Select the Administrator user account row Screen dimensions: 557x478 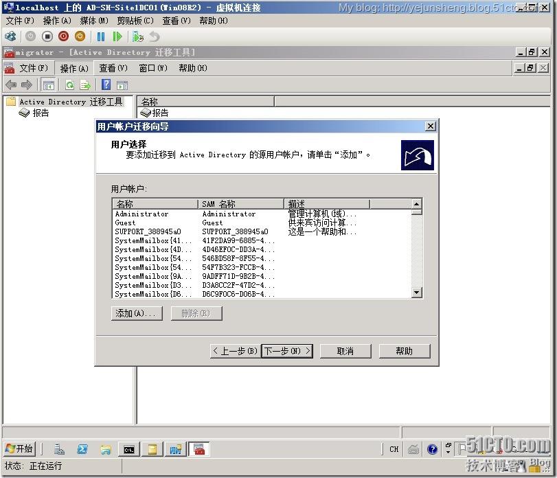tap(262, 214)
